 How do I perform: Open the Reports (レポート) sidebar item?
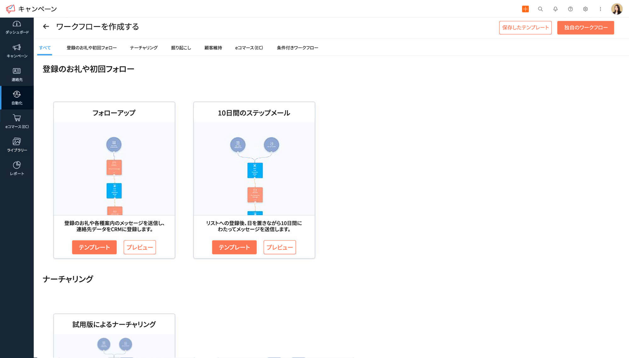[17, 169]
